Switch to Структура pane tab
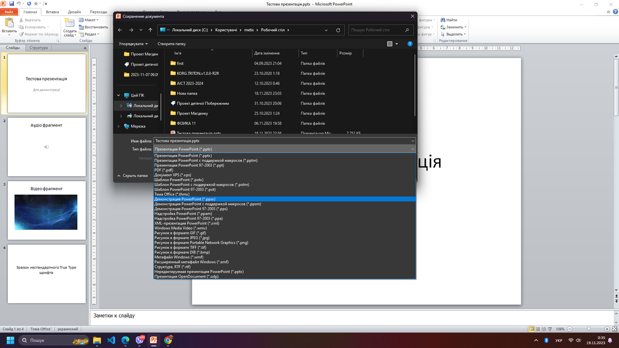The width and height of the screenshot is (619, 348). coord(39,48)
